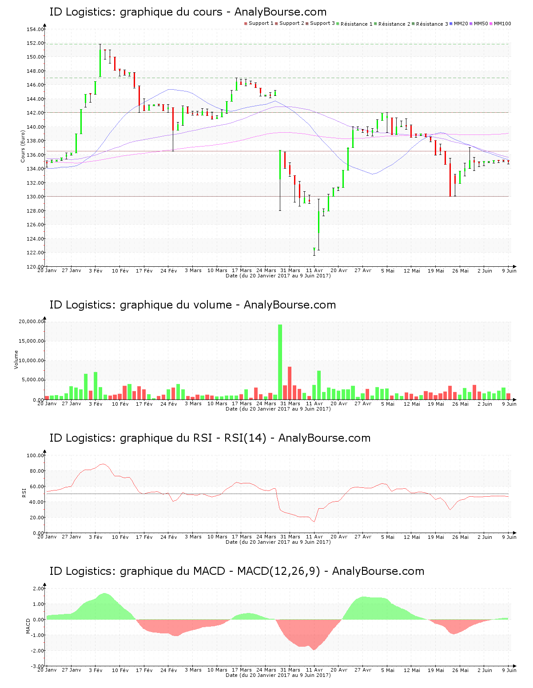Click the MM50 moving average legend
Image resolution: width=533 pixels, height=688 pixels.
coord(479,24)
